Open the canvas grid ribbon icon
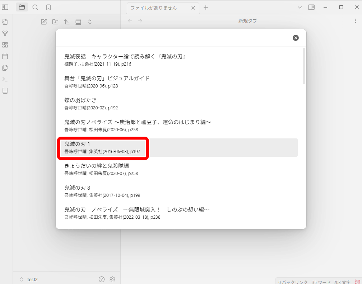362x284 pixels. click(x=5, y=45)
